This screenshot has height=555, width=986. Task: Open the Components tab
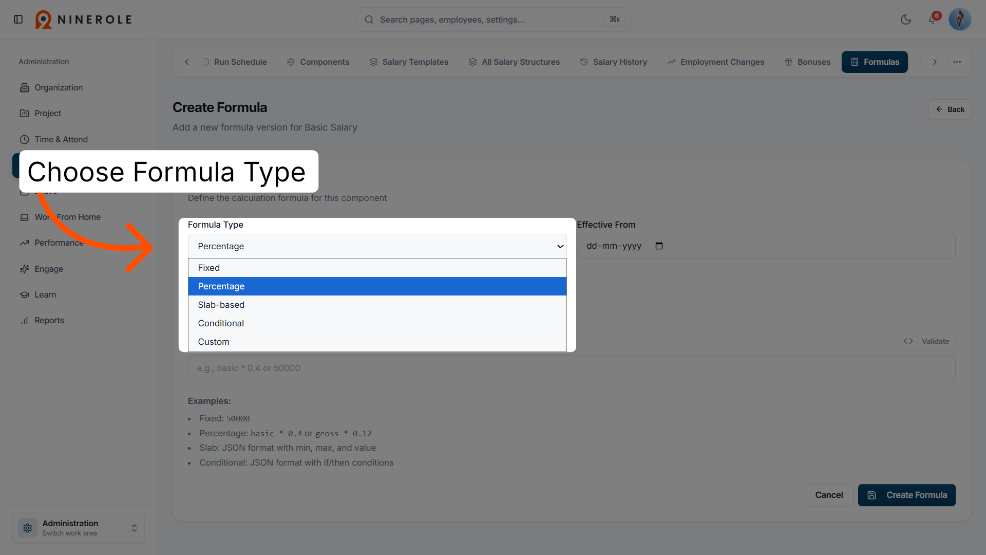click(318, 62)
